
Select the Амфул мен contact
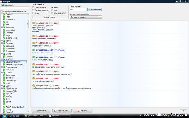coord(10,75)
